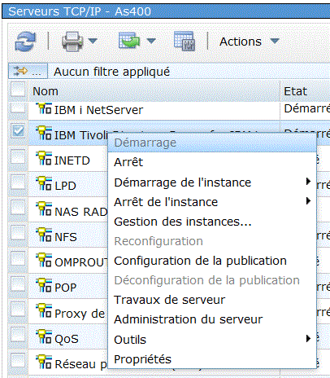Choose Administration du serveur menu entry
Screen dimensions: 330x378
click(x=212, y=319)
